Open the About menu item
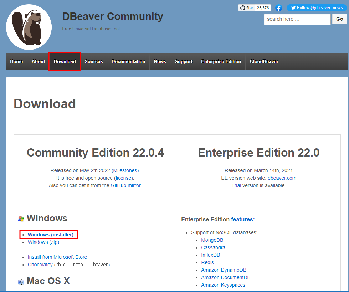This screenshot has height=292, width=349. 38,61
